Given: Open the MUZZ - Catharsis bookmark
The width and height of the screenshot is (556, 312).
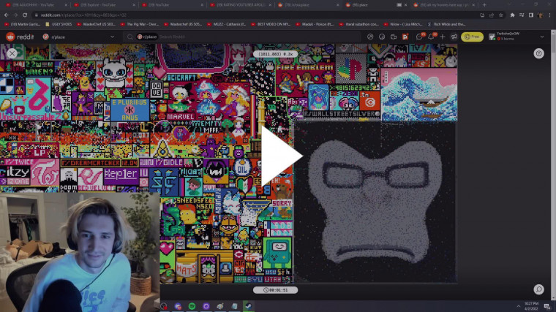Looking at the screenshot, I should tap(226, 24).
